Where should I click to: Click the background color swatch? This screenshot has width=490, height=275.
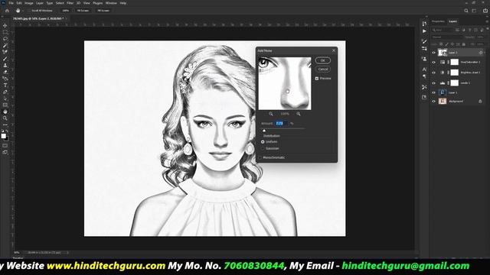click(7, 138)
